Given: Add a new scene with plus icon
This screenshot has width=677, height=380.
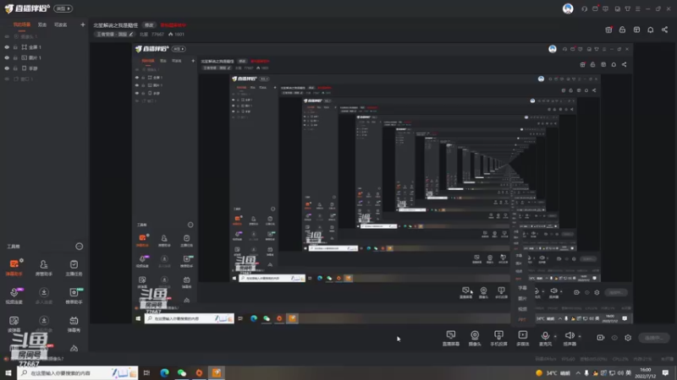Looking at the screenshot, I should pyautogui.click(x=83, y=24).
